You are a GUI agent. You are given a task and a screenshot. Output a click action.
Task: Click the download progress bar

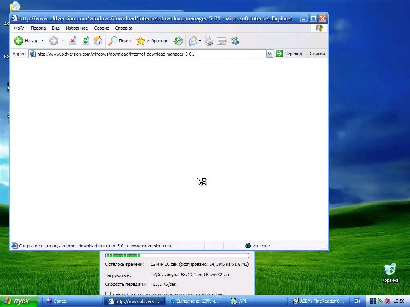pyautogui.click(x=177, y=255)
